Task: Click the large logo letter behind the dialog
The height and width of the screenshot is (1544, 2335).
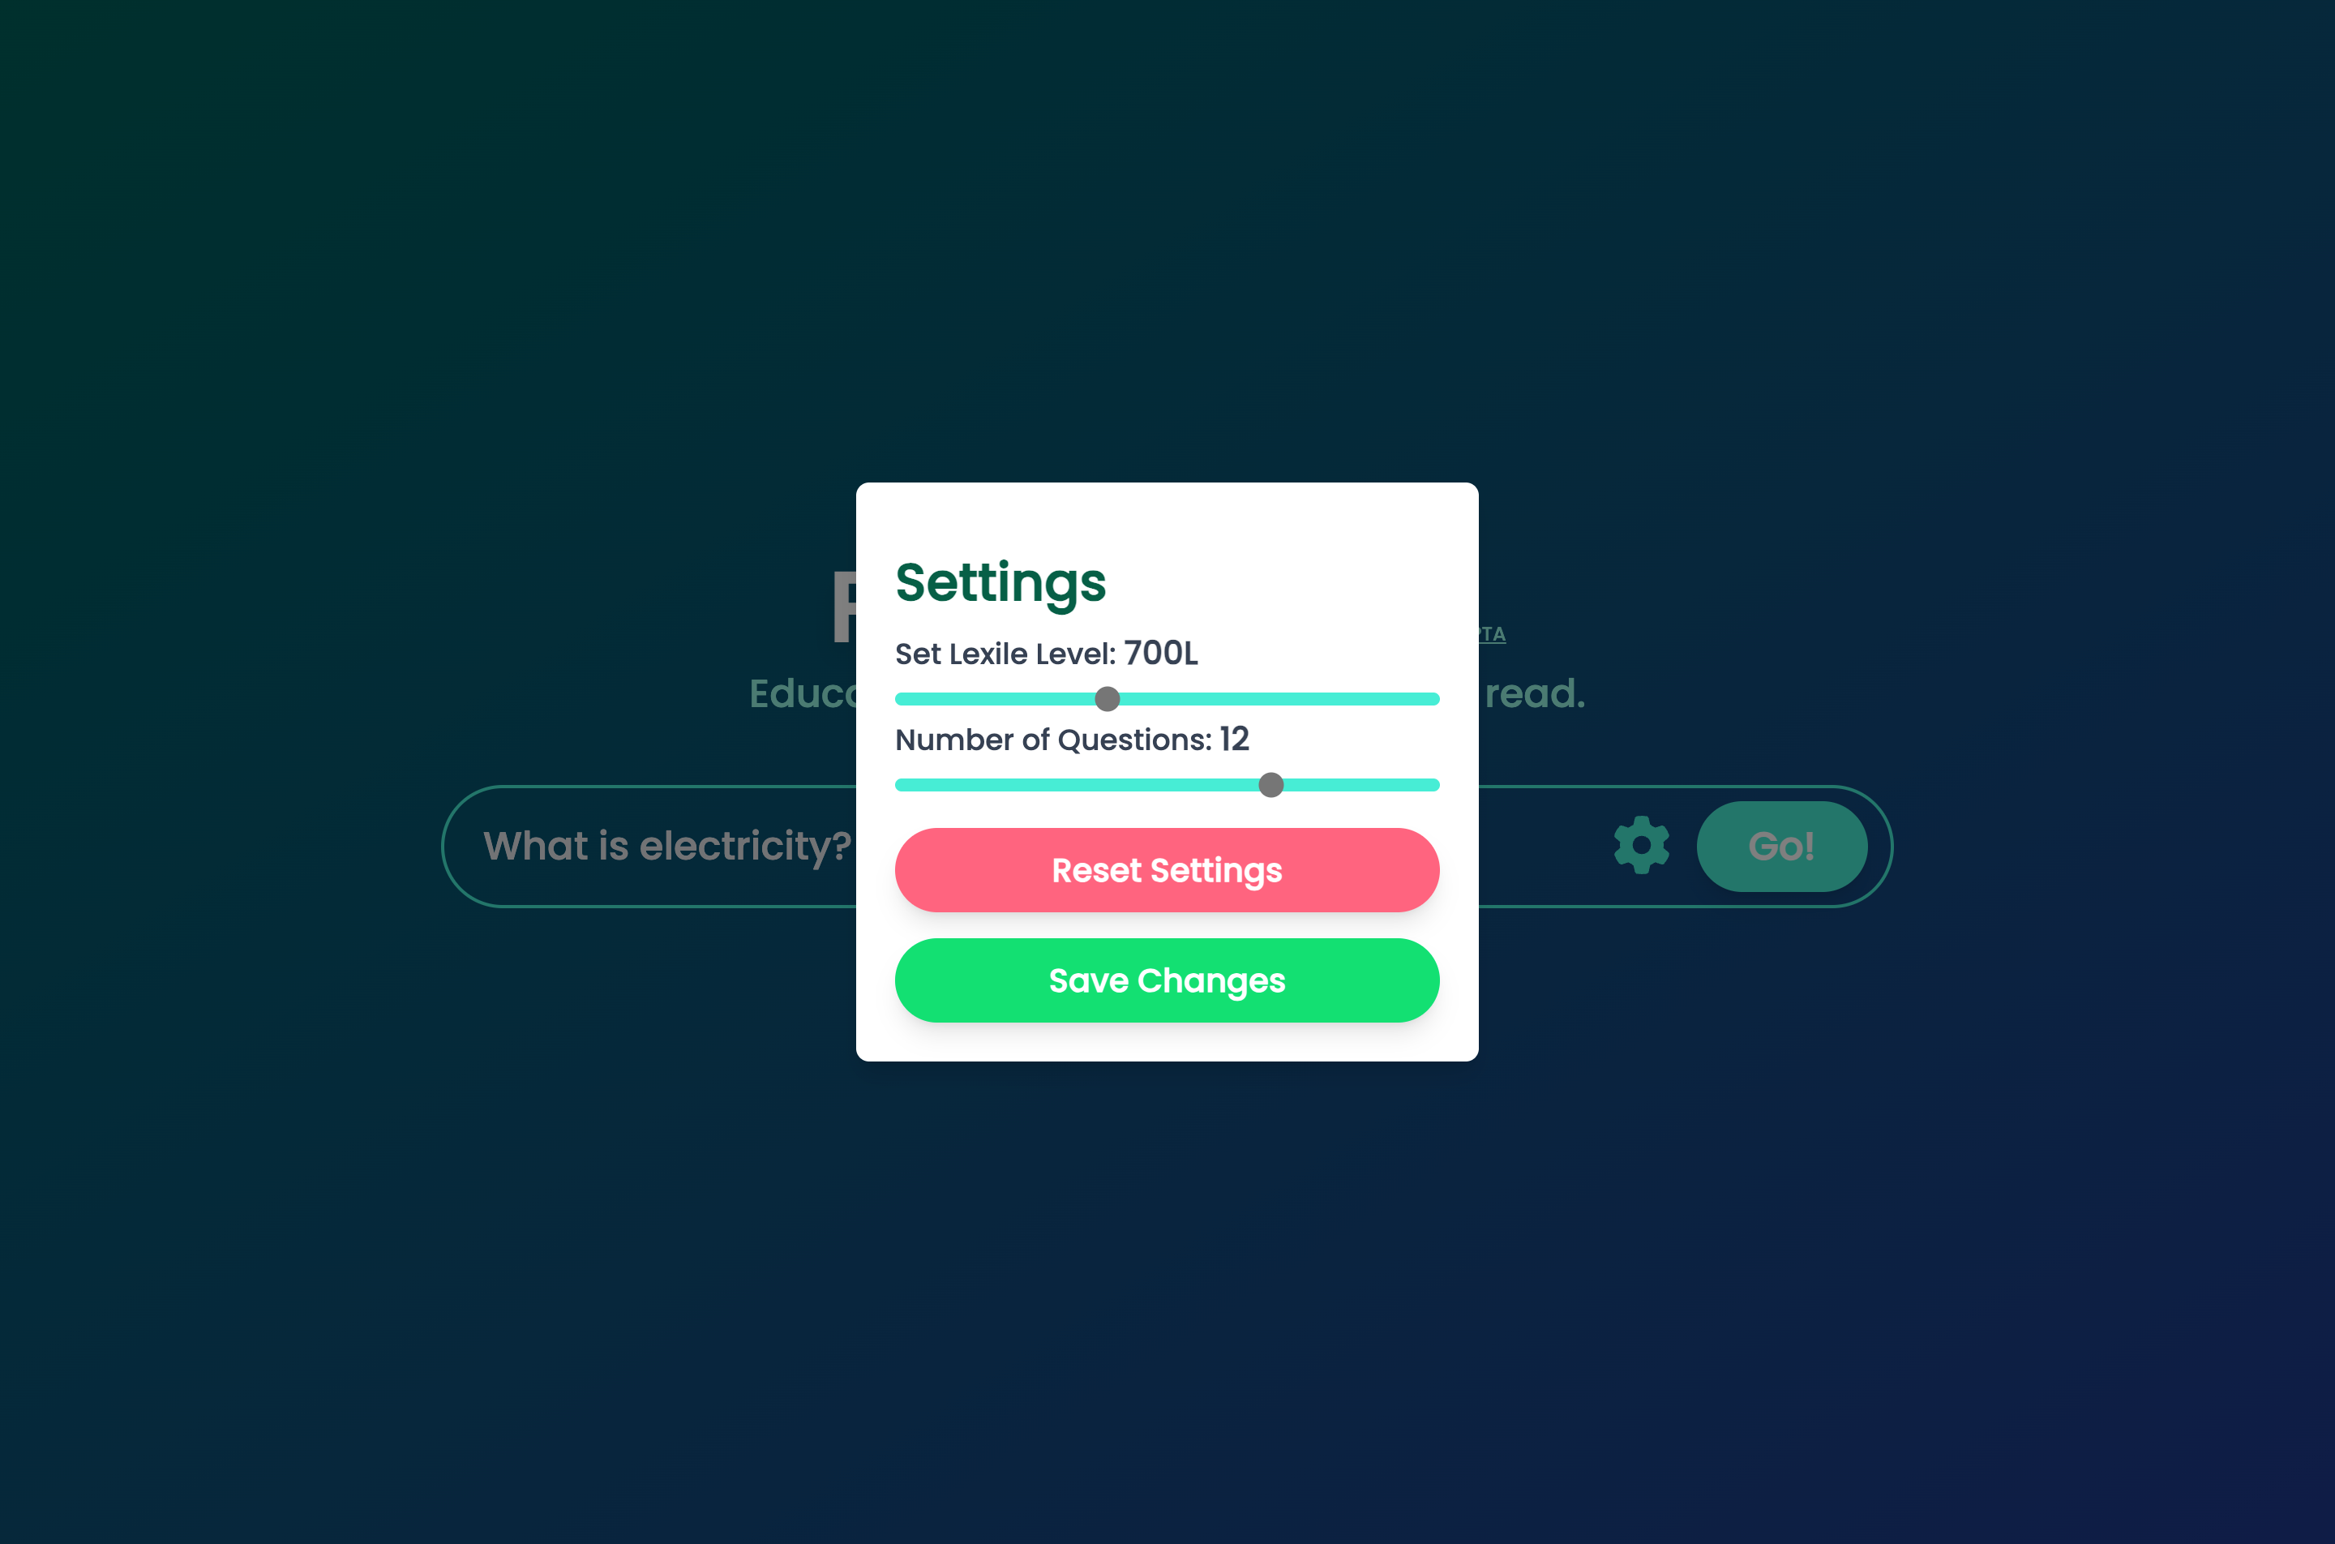Action: (x=844, y=608)
